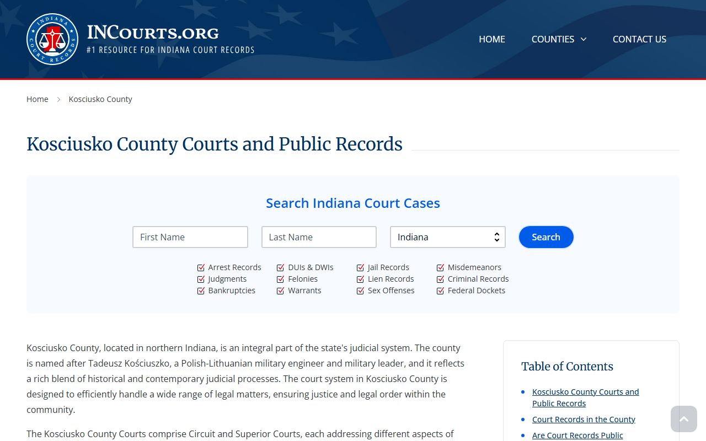Click the 'Warrants' label text
Image resolution: width=706 pixels, height=441 pixels.
point(304,291)
